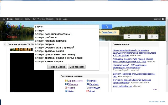Open Mail.ru bookmark icon
Image resolution: width=168 pixels, height=105 pixels.
(66, 91)
